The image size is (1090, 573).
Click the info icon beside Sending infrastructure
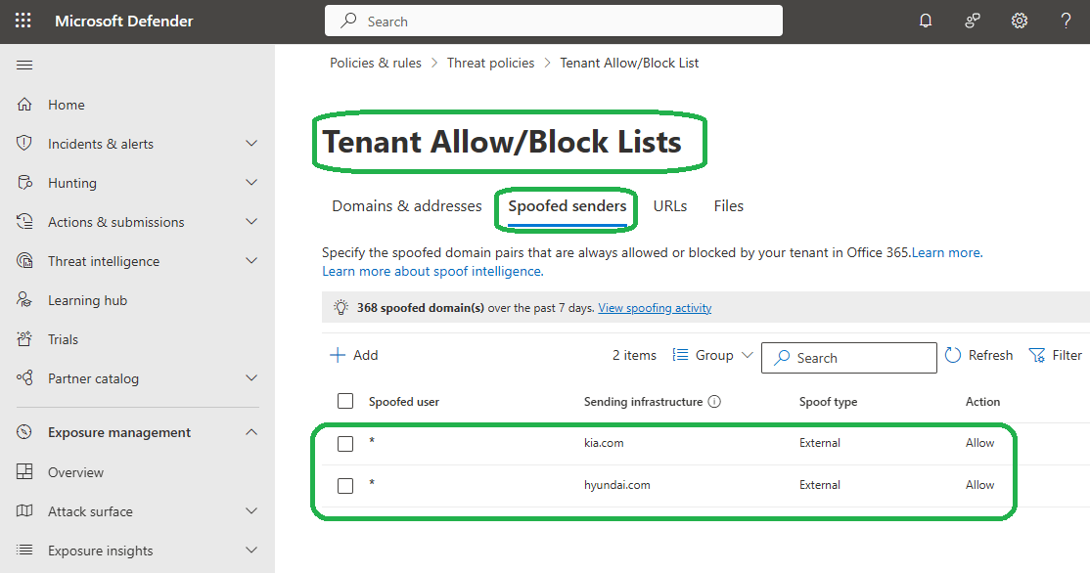point(714,402)
